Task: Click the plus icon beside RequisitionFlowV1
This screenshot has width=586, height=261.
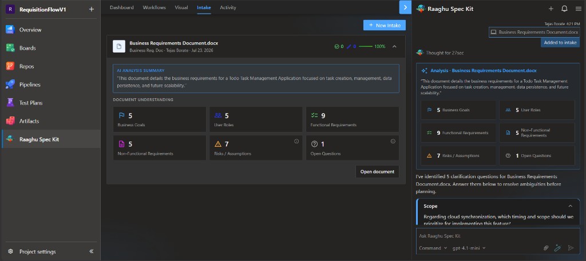Action: pyautogui.click(x=92, y=9)
